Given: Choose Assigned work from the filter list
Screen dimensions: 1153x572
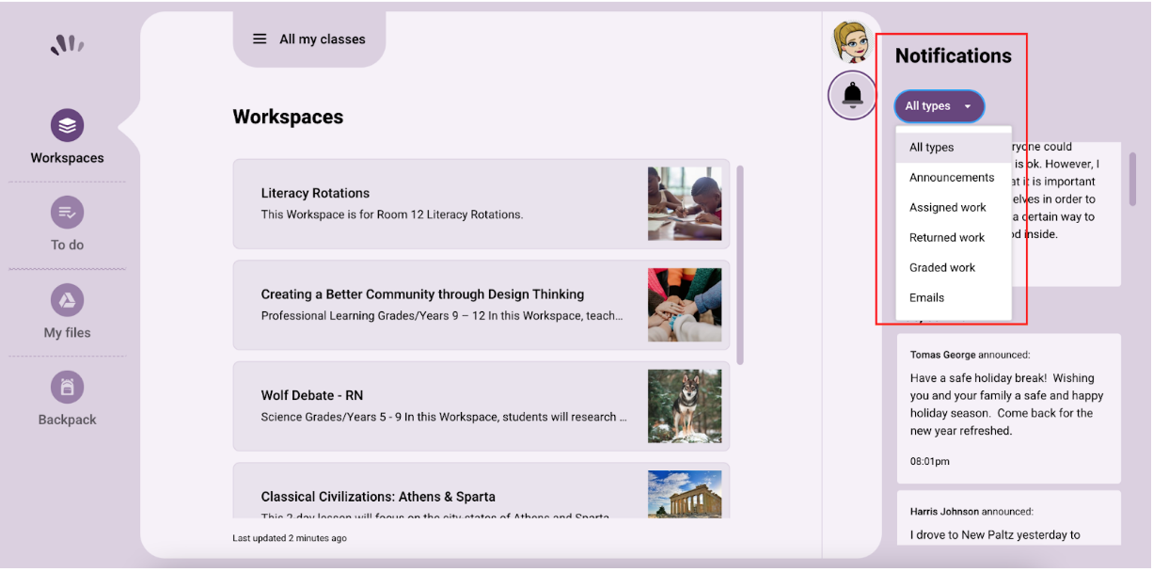Looking at the screenshot, I should click(948, 208).
